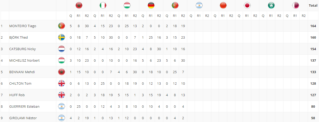Click the Argentina flag in the header row
The image size is (319, 122).
[x=199, y=5]
